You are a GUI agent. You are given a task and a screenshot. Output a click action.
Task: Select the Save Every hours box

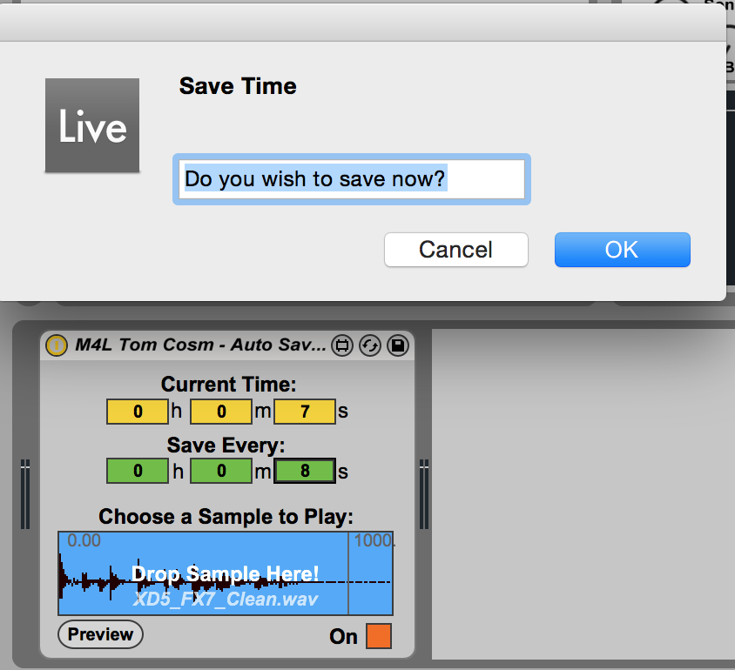click(137, 472)
